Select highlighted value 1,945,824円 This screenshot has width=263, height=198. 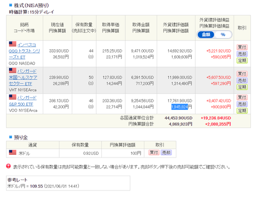181,107
